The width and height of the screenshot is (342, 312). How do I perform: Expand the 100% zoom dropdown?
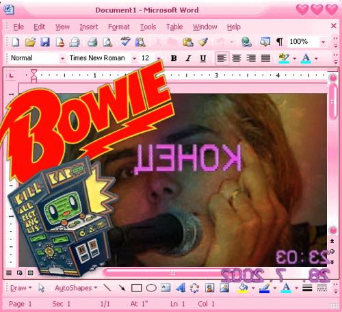323,42
